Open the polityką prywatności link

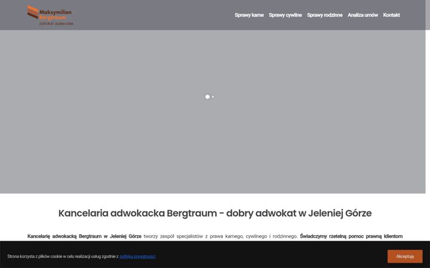pos(137,256)
